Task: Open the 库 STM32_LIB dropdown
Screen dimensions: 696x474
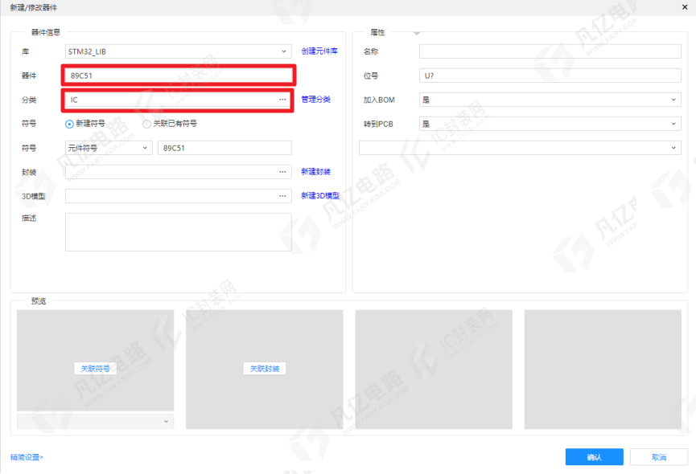Action: (179, 51)
